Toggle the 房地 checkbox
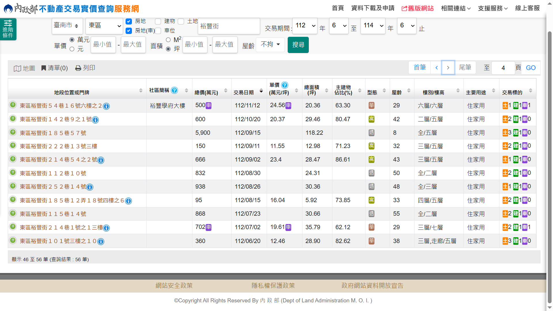The height and width of the screenshot is (311, 553). (x=129, y=22)
